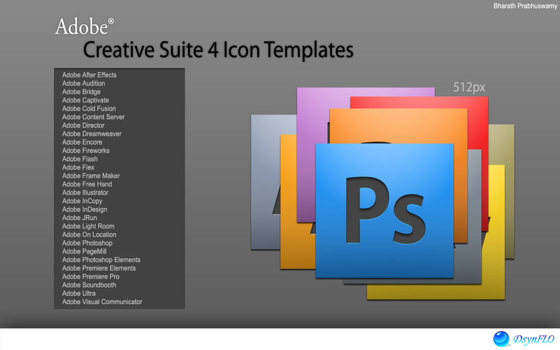Click the Creative Suite 4 Icon Templates title
Screen dimensions: 560x350
click(218, 50)
